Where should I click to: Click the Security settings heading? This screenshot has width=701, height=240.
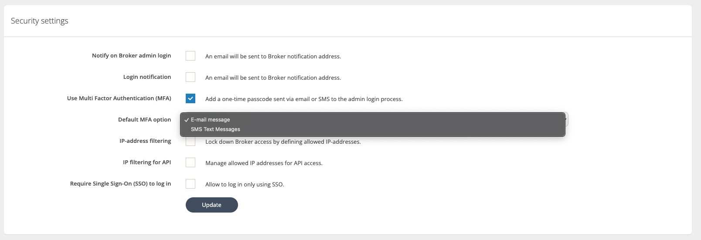pos(40,21)
